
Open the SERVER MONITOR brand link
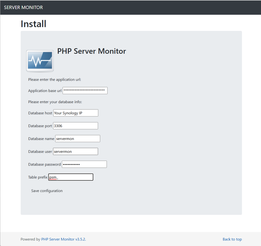point(23,7)
